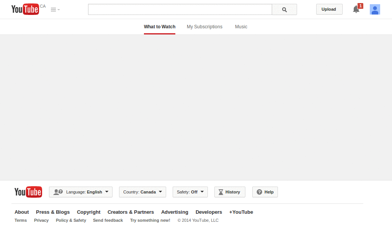
Task: Open the Advertising link
Action: [x=175, y=212]
